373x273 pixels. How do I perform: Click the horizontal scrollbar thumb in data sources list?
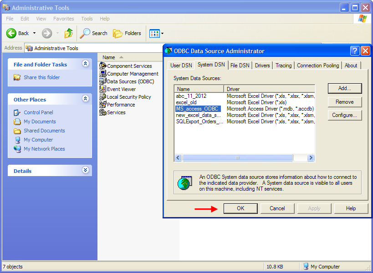(x=237, y=157)
